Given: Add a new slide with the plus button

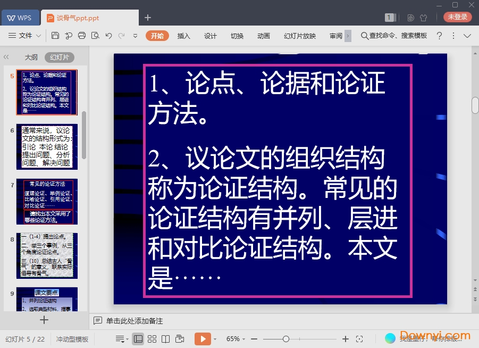Looking at the screenshot, I should [x=44, y=320].
